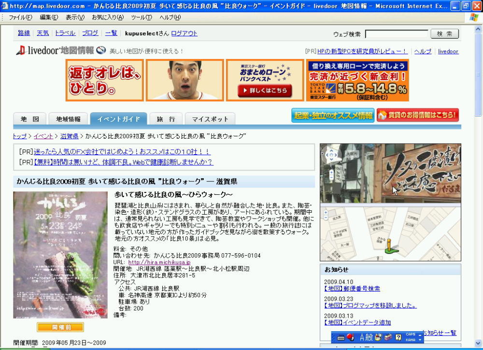Open the IME tools toolbox icon

388,337
